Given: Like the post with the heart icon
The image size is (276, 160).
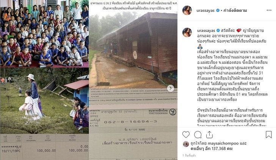Looking at the screenshot, I should tap(186, 135).
